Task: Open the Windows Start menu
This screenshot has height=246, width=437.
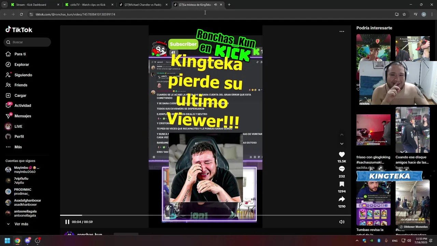Action: (7, 241)
